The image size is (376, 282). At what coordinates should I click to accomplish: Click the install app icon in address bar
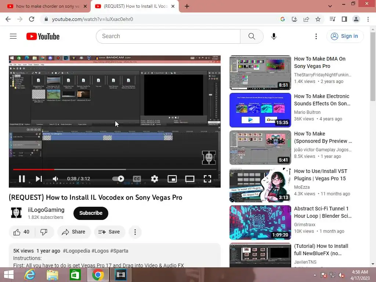click(x=294, y=19)
